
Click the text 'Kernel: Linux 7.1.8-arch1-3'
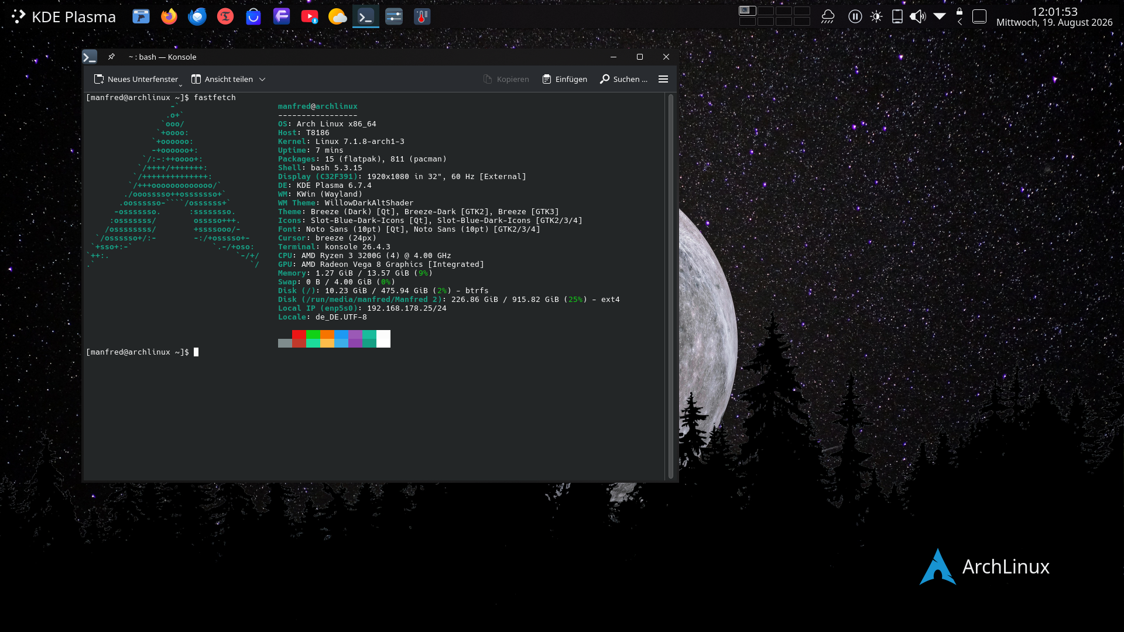point(341,142)
